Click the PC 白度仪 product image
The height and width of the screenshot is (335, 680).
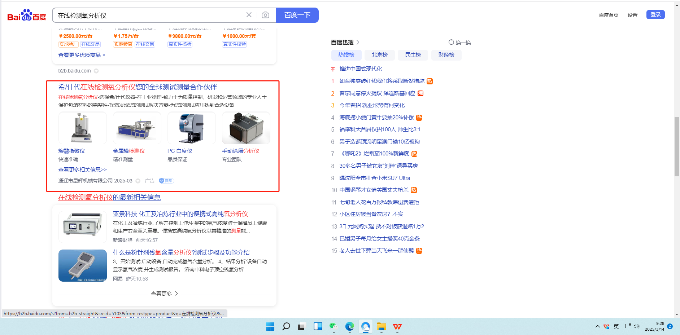point(192,128)
